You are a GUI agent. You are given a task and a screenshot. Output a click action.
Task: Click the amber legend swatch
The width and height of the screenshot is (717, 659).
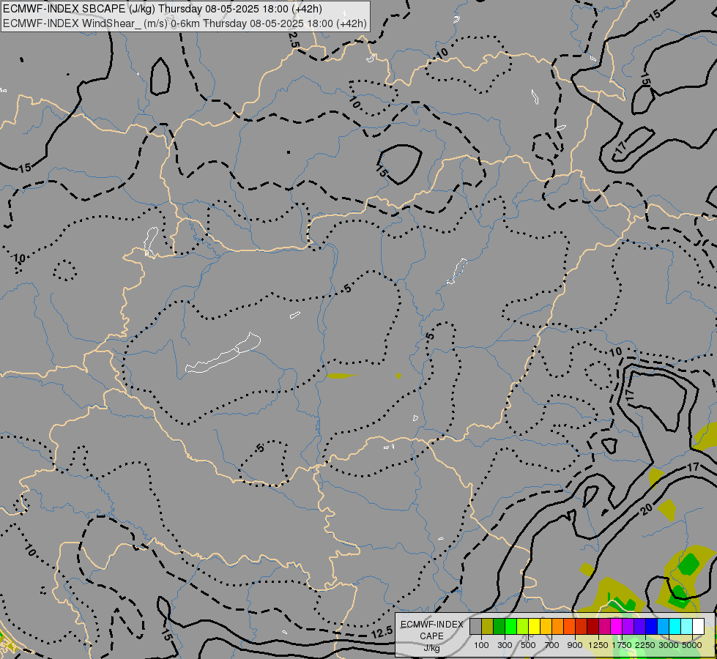coord(546,626)
